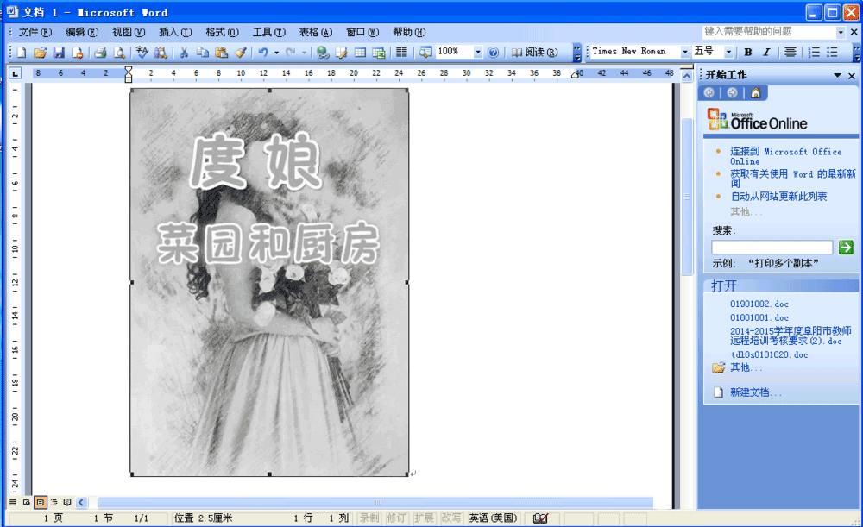Image resolution: width=863 pixels, height=527 pixels.
Task: Click the 新建文档 new document link
Action: tap(756, 393)
